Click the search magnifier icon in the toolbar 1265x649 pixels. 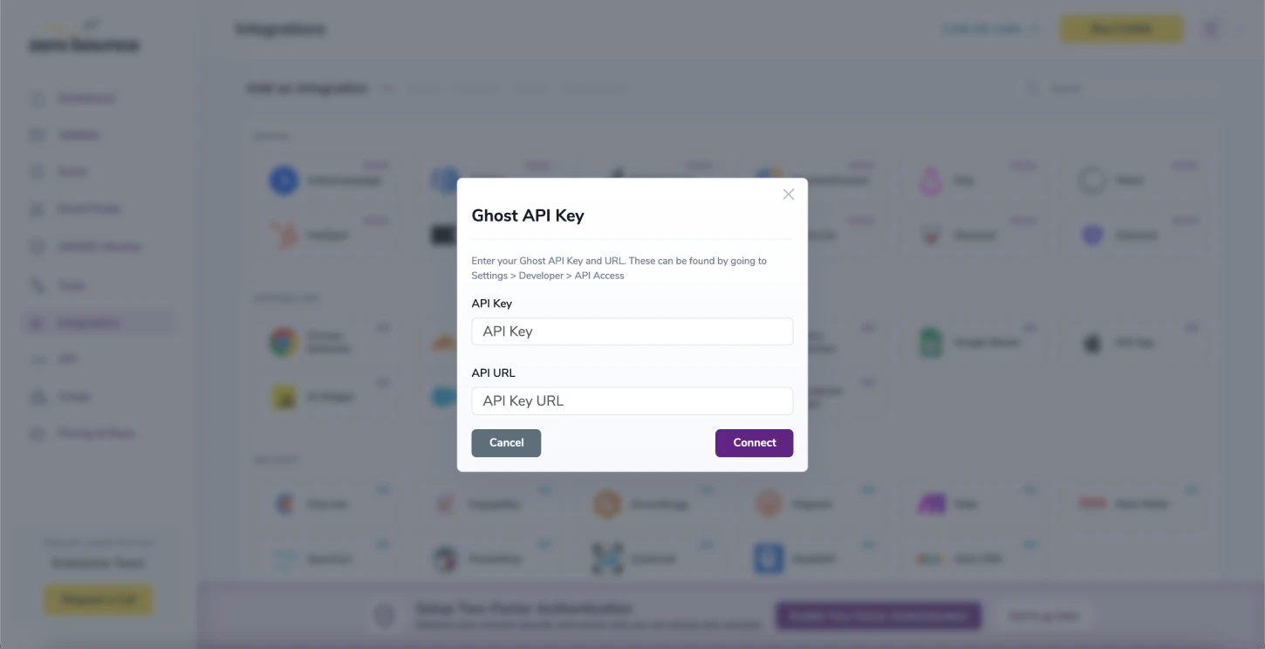[1033, 87]
